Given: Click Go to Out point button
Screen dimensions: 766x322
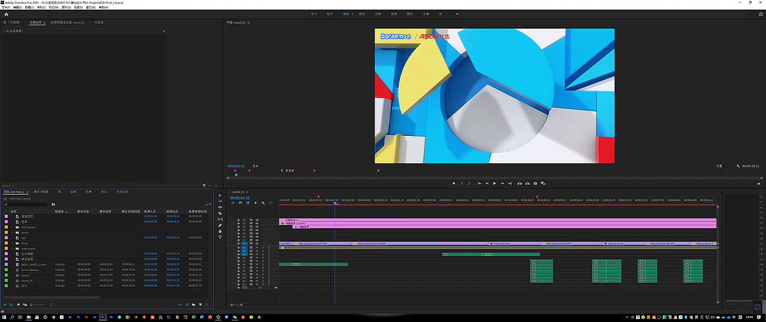Looking at the screenshot, I should pyautogui.click(x=510, y=183).
